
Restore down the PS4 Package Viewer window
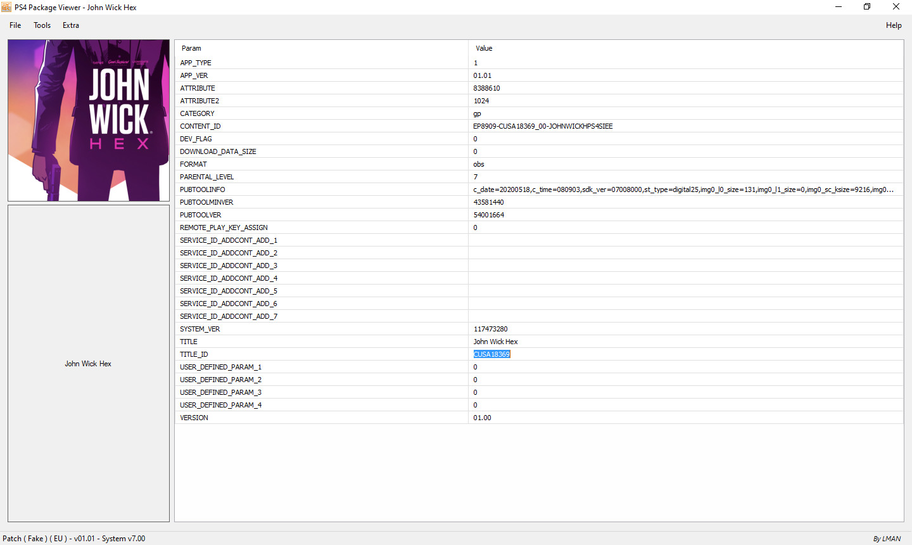[867, 7]
